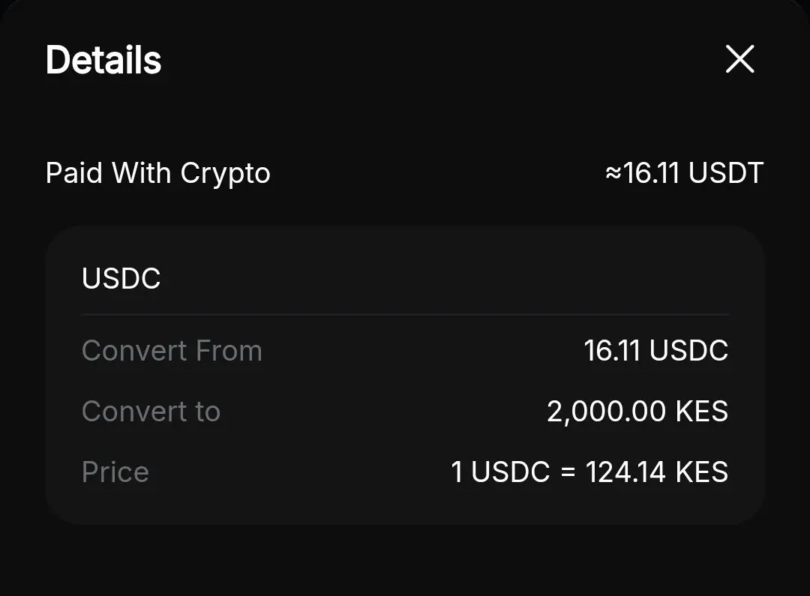This screenshot has height=596, width=810.
Task: Click the Details heading
Action: point(103,60)
